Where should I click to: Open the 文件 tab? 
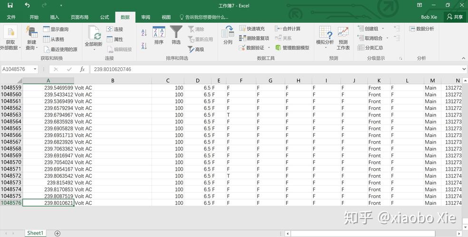[x=11, y=17]
